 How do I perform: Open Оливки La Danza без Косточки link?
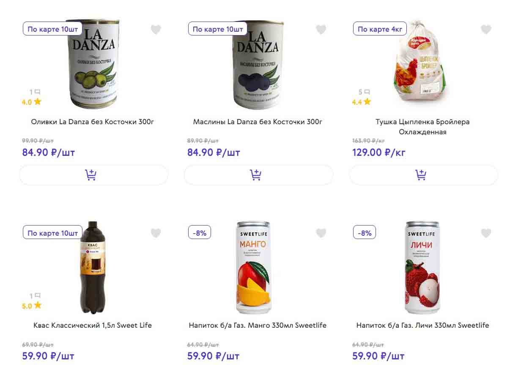[93, 122]
